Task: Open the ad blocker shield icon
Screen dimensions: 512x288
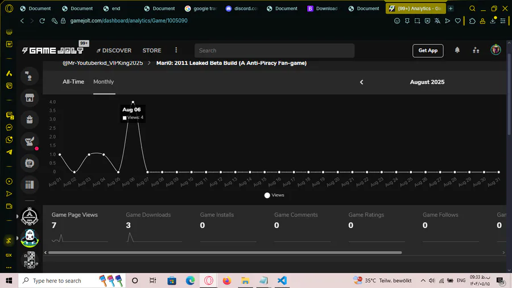Action: tap(427, 21)
